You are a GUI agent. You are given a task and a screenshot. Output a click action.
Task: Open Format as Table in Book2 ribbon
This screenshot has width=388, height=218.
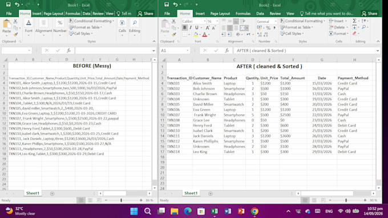297,27
